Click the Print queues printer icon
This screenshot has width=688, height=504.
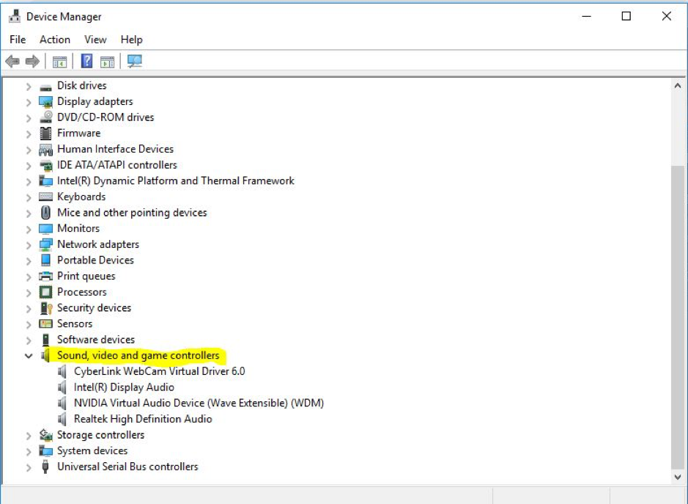(45, 277)
